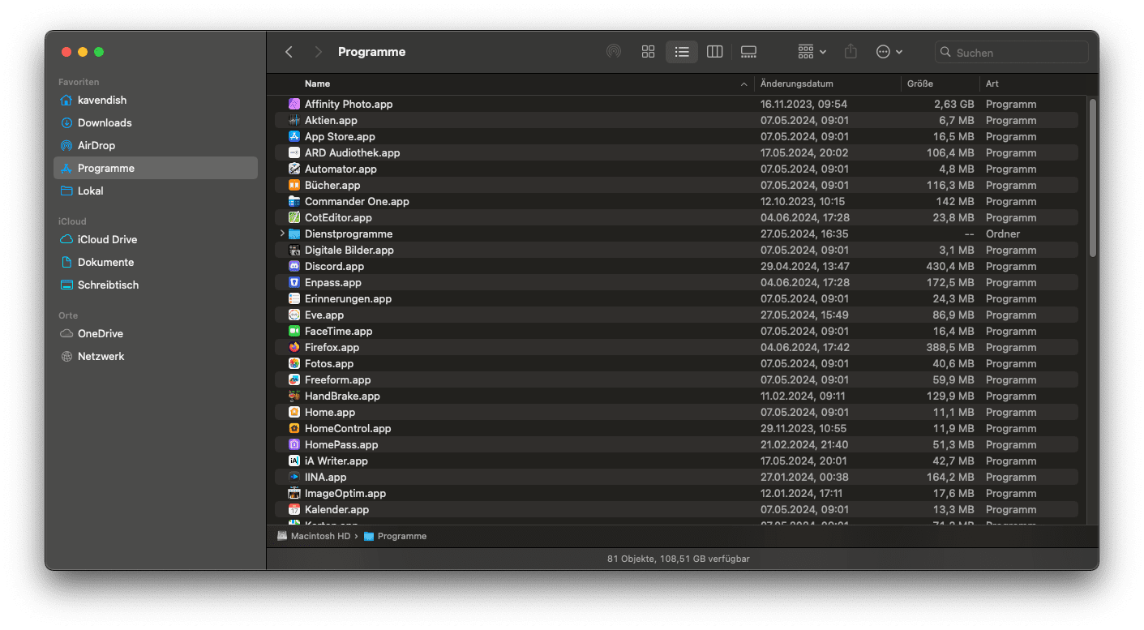Screen dimensions: 1144x630
Task: Open Downloads in sidebar
Action: (x=155, y=123)
